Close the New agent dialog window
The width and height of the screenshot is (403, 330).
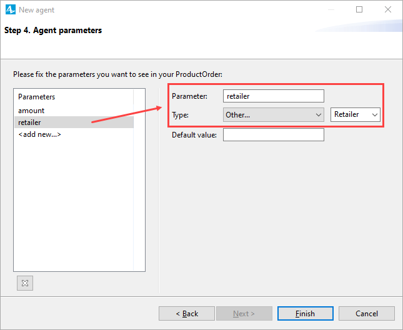pyautogui.click(x=388, y=9)
